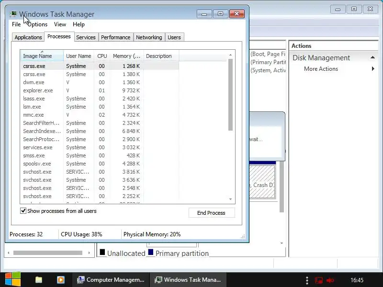Sort by Description column header

(161, 56)
